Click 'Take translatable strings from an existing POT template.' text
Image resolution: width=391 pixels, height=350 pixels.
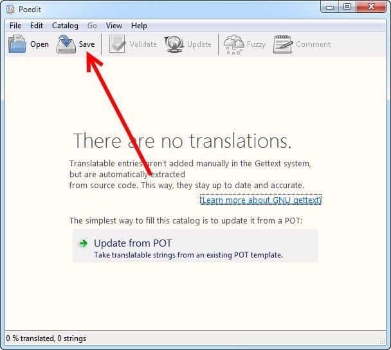188,255
